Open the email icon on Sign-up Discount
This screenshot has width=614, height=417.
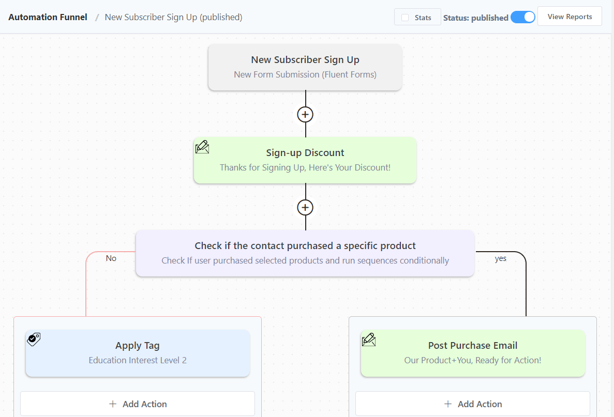click(x=202, y=147)
